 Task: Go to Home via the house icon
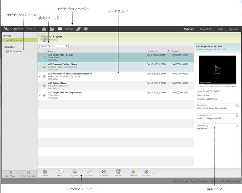point(44,29)
